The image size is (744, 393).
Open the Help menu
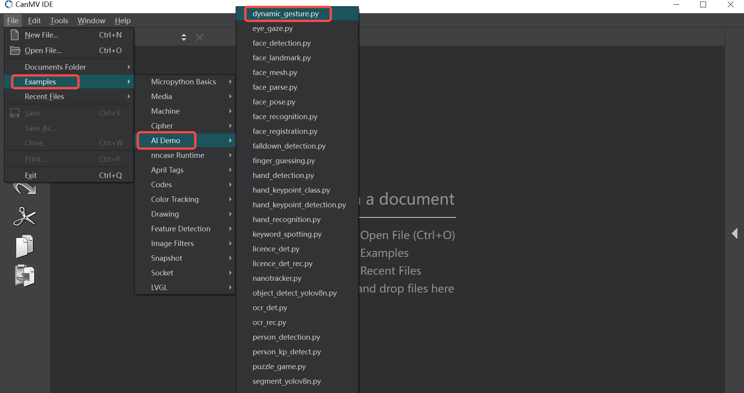[122, 21]
